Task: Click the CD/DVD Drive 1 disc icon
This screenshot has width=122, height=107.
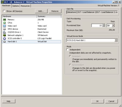Action: 4,32
